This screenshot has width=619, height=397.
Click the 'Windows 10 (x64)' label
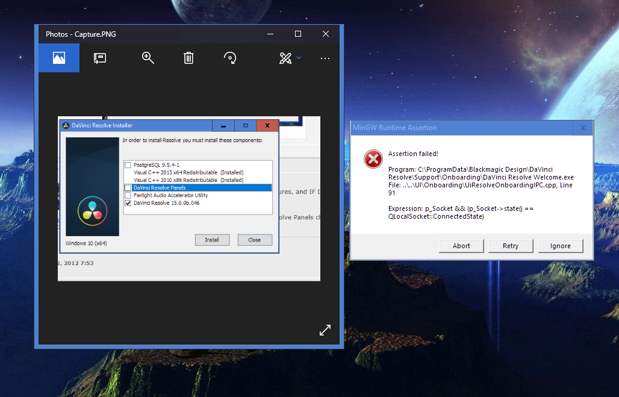coord(86,243)
